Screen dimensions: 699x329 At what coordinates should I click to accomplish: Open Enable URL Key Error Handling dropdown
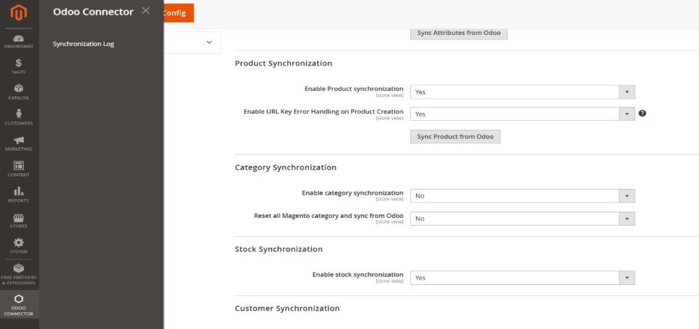point(522,114)
